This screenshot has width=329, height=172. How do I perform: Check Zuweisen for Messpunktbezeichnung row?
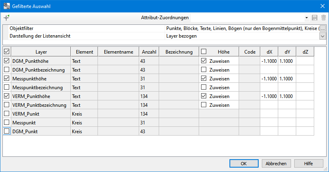[x=204, y=88]
